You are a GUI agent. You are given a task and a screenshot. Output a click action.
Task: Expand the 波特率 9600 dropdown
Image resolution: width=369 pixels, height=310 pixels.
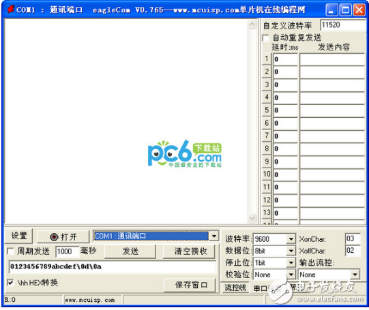(291, 239)
